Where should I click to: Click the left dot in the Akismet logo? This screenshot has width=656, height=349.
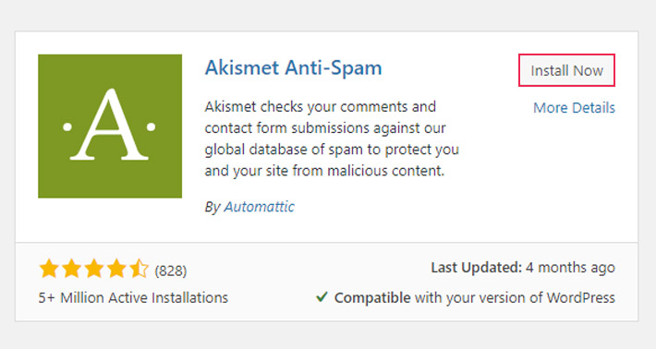click(x=67, y=126)
